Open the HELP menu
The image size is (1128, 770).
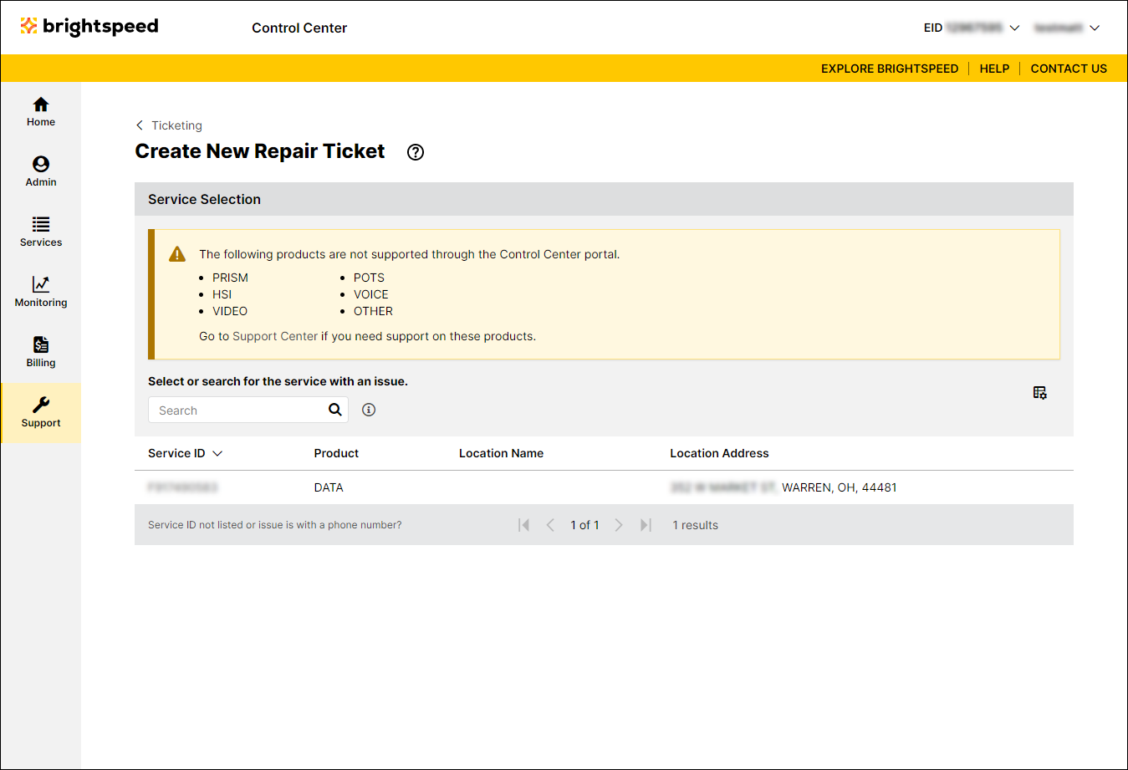click(x=994, y=69)
